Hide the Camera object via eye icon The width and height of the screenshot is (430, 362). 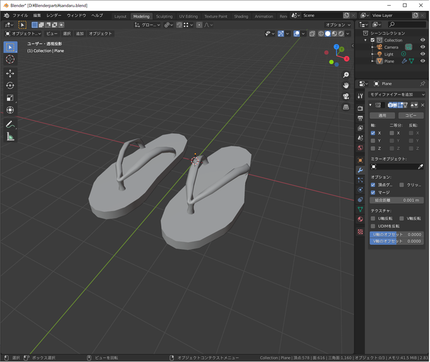(x=422, y=47)
